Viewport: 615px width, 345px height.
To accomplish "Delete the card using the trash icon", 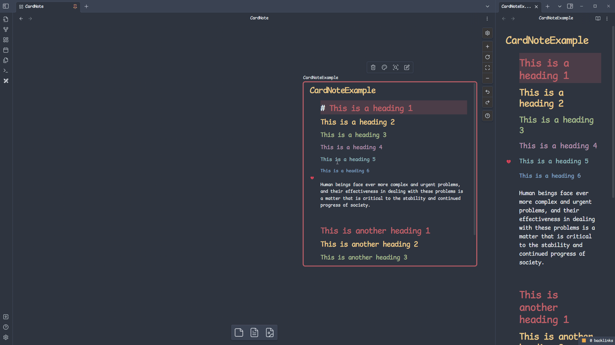I will pos(373,67).
